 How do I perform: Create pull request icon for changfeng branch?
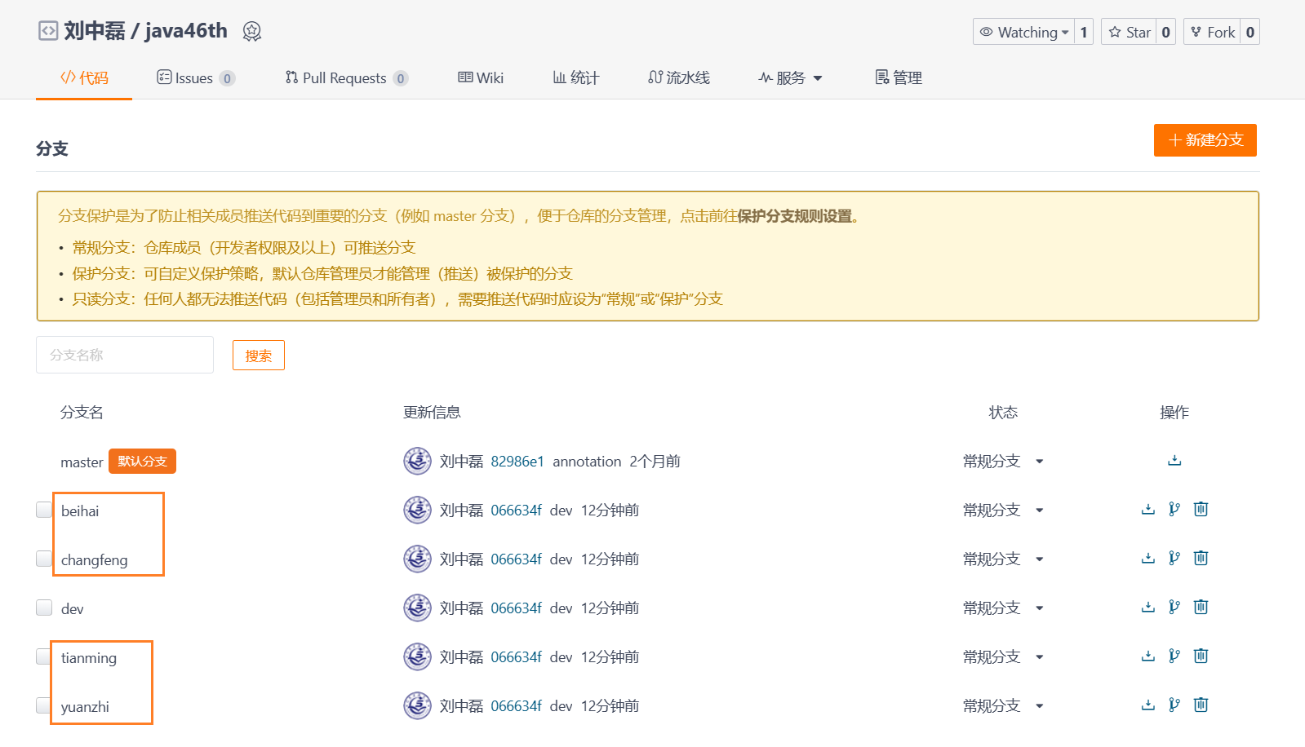pos(1174,559)
